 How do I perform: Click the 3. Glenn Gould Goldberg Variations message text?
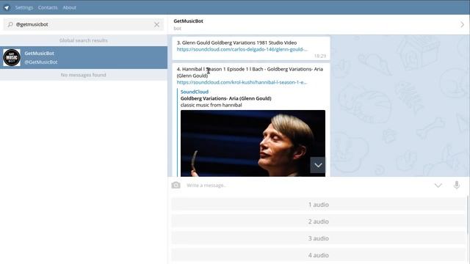click(236, 43)
